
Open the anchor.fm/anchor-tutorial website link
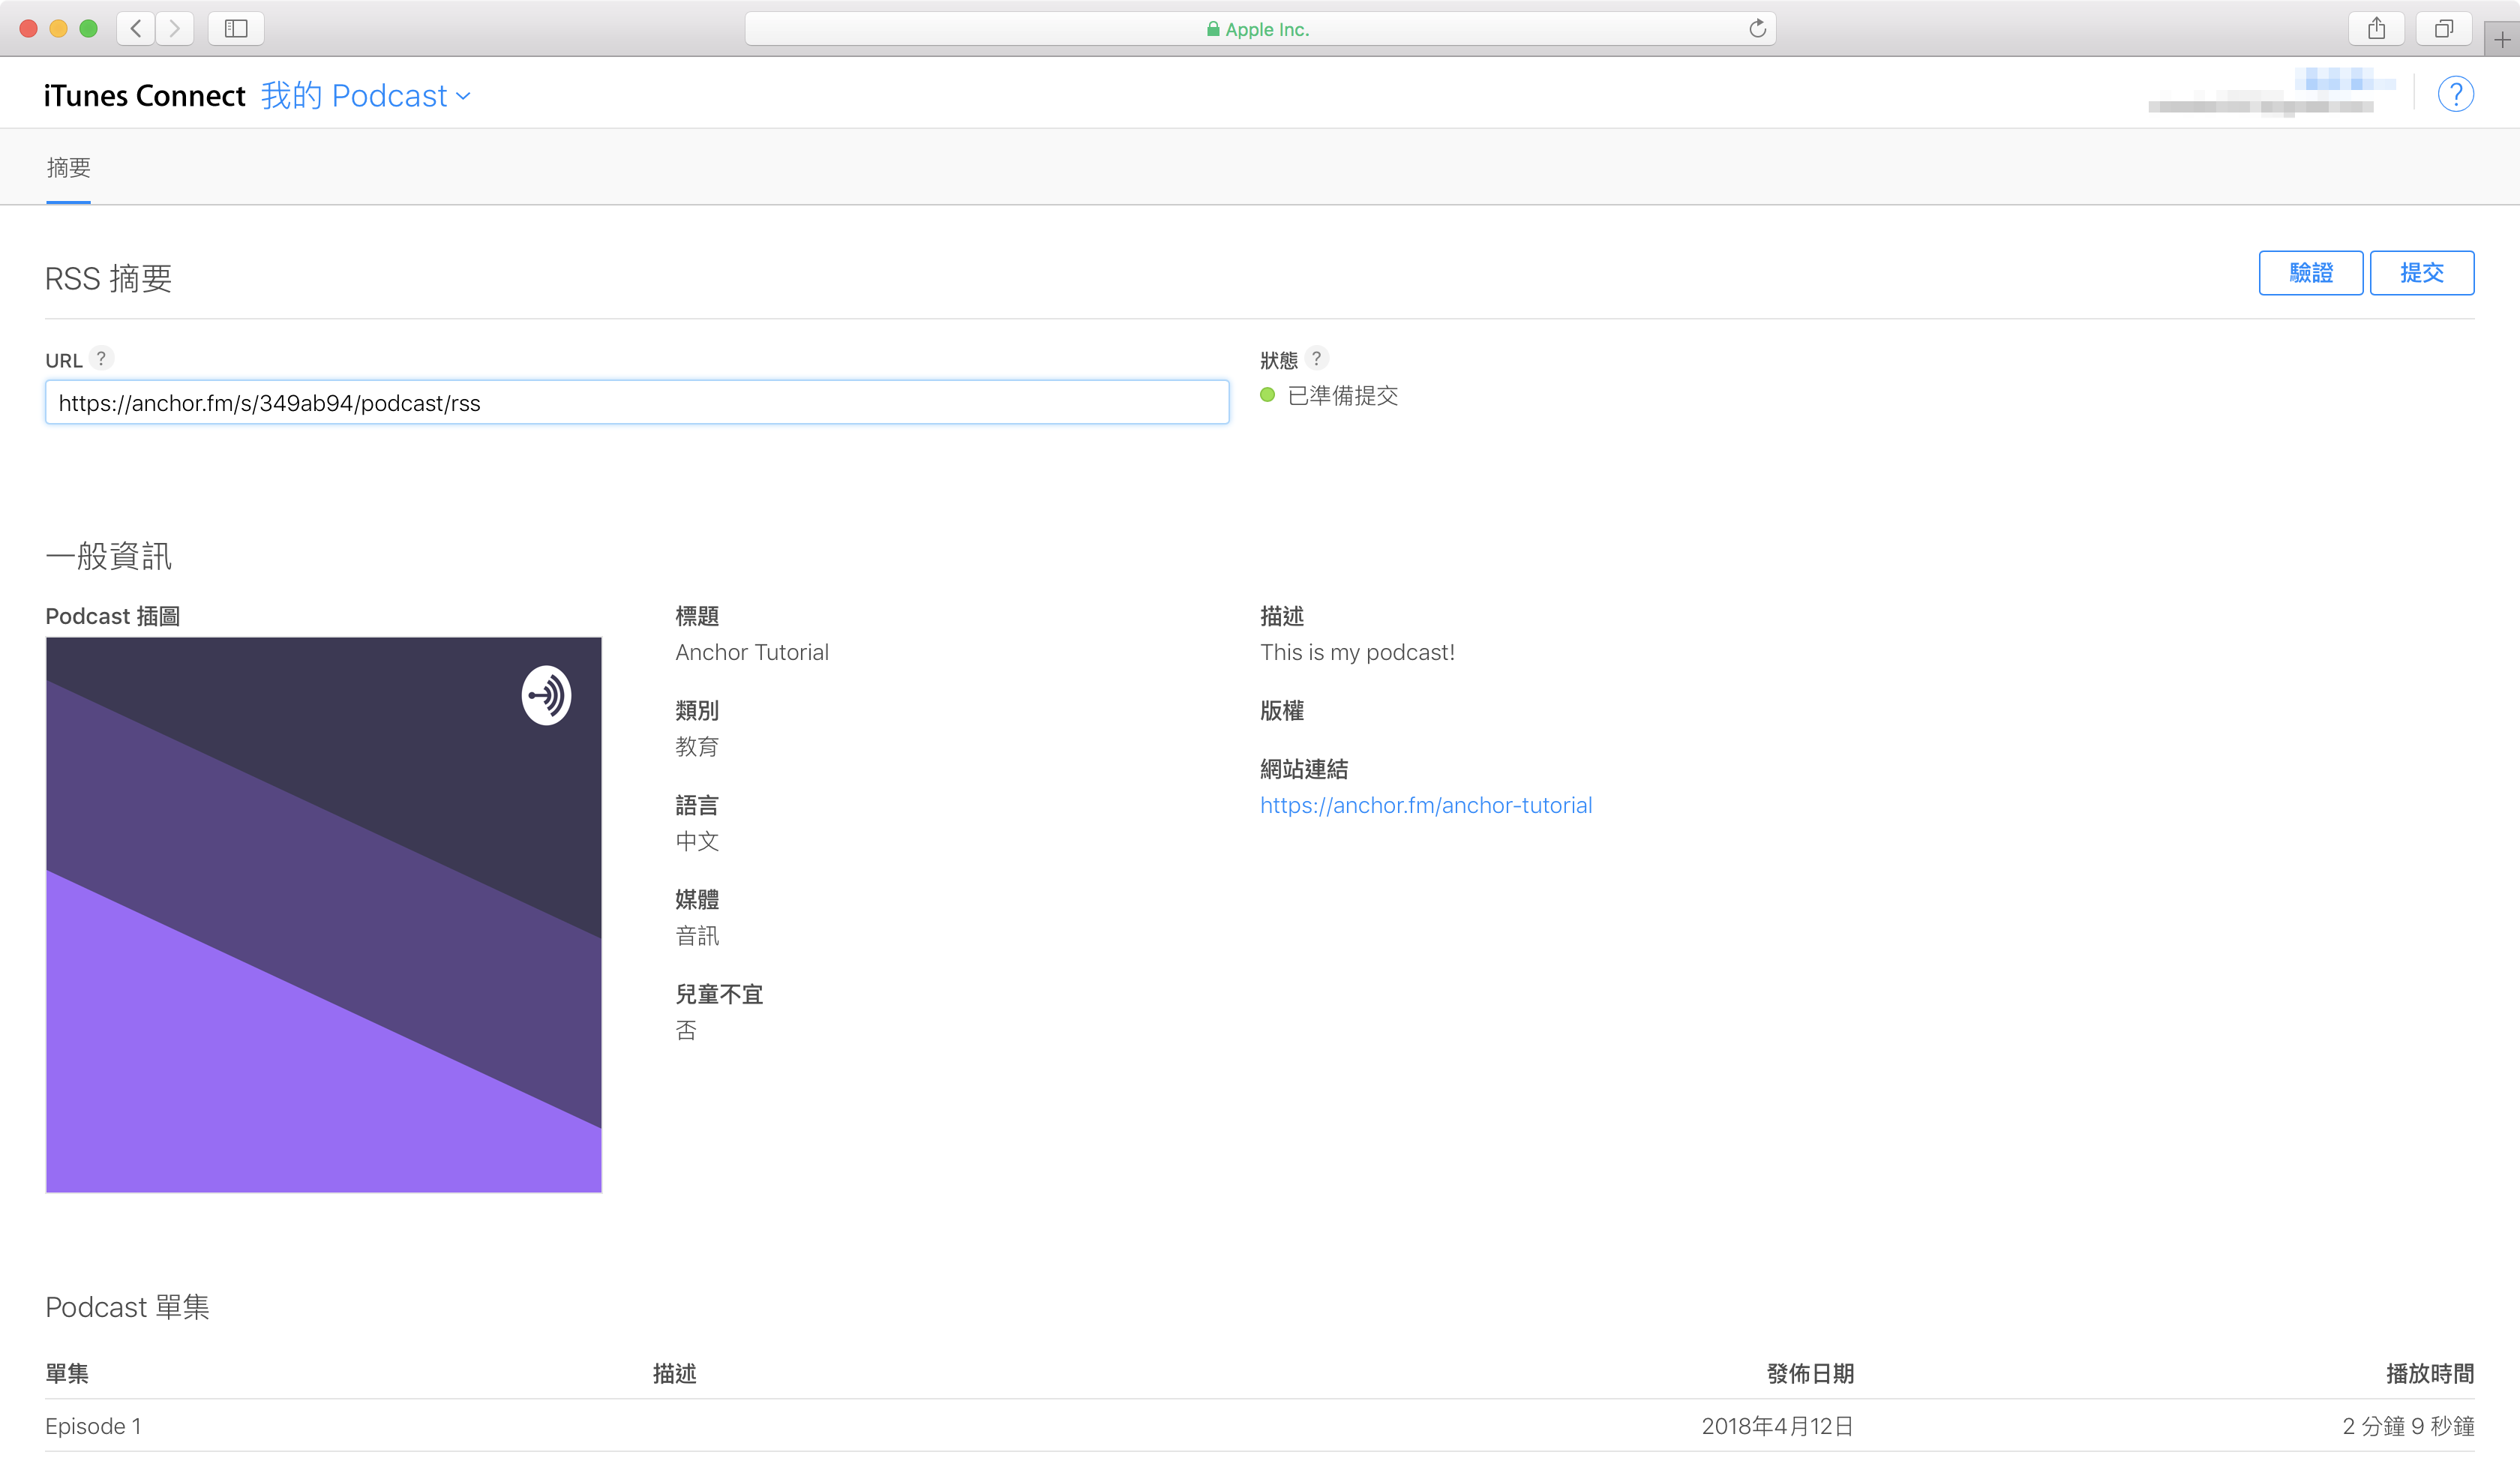[x=1425, y=805]
